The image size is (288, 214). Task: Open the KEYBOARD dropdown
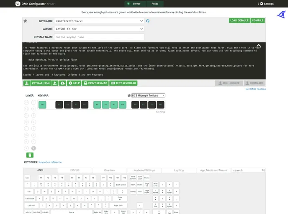(x=99, y=21)
